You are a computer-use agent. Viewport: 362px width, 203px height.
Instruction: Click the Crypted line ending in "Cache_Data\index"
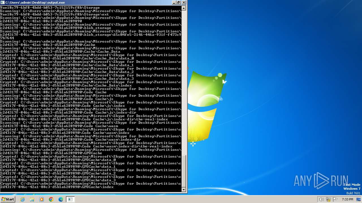91,84
